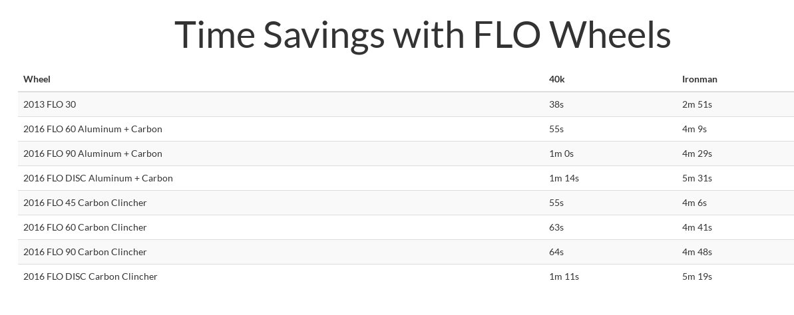Click 2016 FLO 60 Carbon Clincher cell

coord(85,227)
